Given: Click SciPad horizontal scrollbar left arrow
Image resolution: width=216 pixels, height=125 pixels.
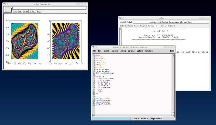Looking at the screenshot, I should [x=93, y=115].
